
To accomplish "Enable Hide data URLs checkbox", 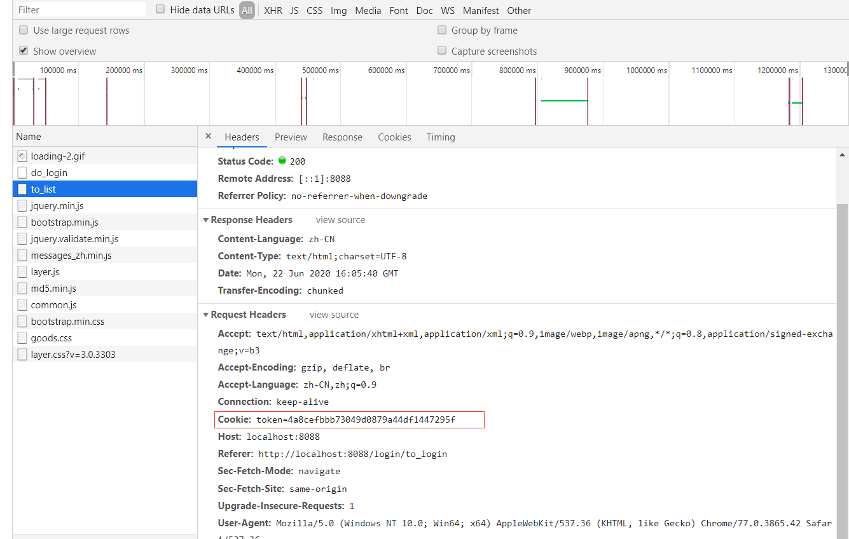I will 160,10.
